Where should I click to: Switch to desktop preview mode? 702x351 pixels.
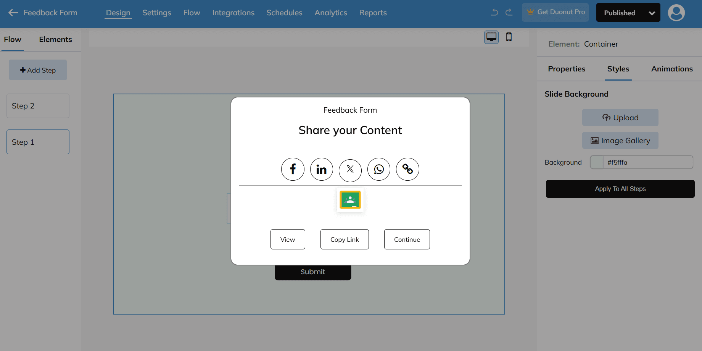tap(491, 37)
